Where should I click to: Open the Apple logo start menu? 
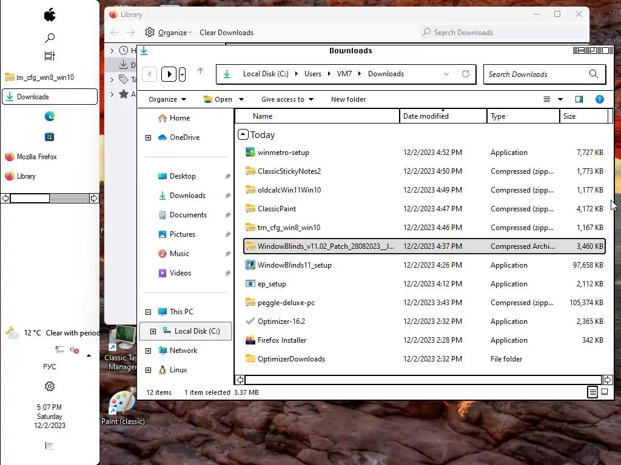tap(50, 15)
